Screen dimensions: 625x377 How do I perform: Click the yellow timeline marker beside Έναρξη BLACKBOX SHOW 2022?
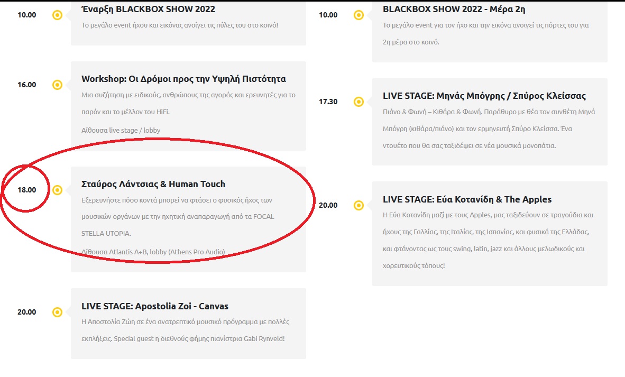(58, 15)
